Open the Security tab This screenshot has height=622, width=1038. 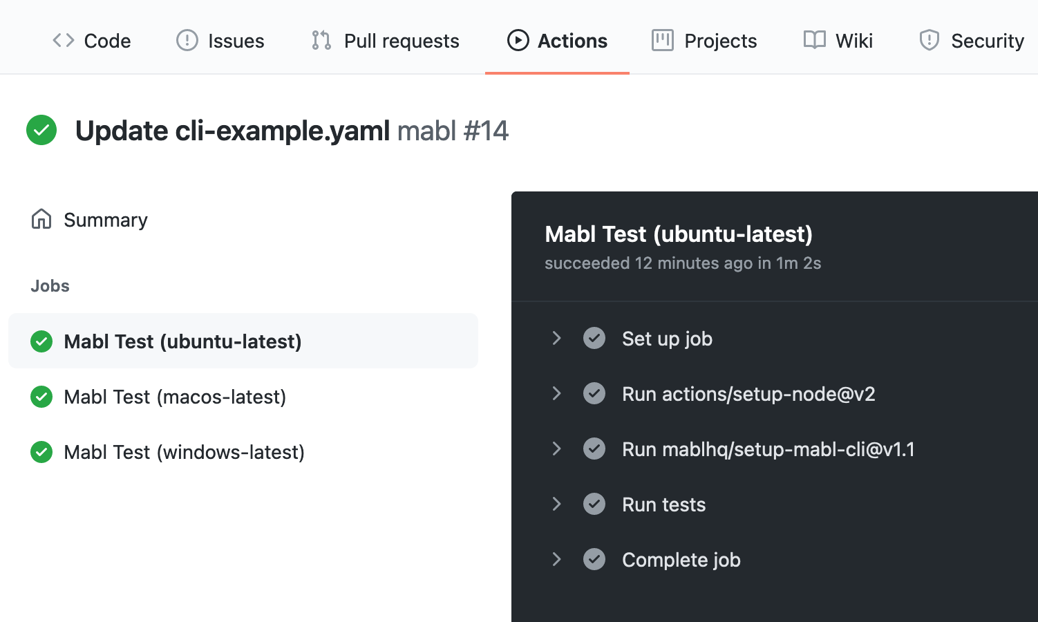pyautogui.click(x=971, y=41)
